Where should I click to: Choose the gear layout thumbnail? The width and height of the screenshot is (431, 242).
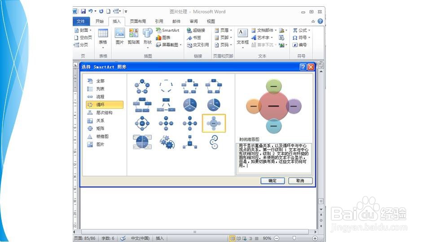click(x=166, y=142)
